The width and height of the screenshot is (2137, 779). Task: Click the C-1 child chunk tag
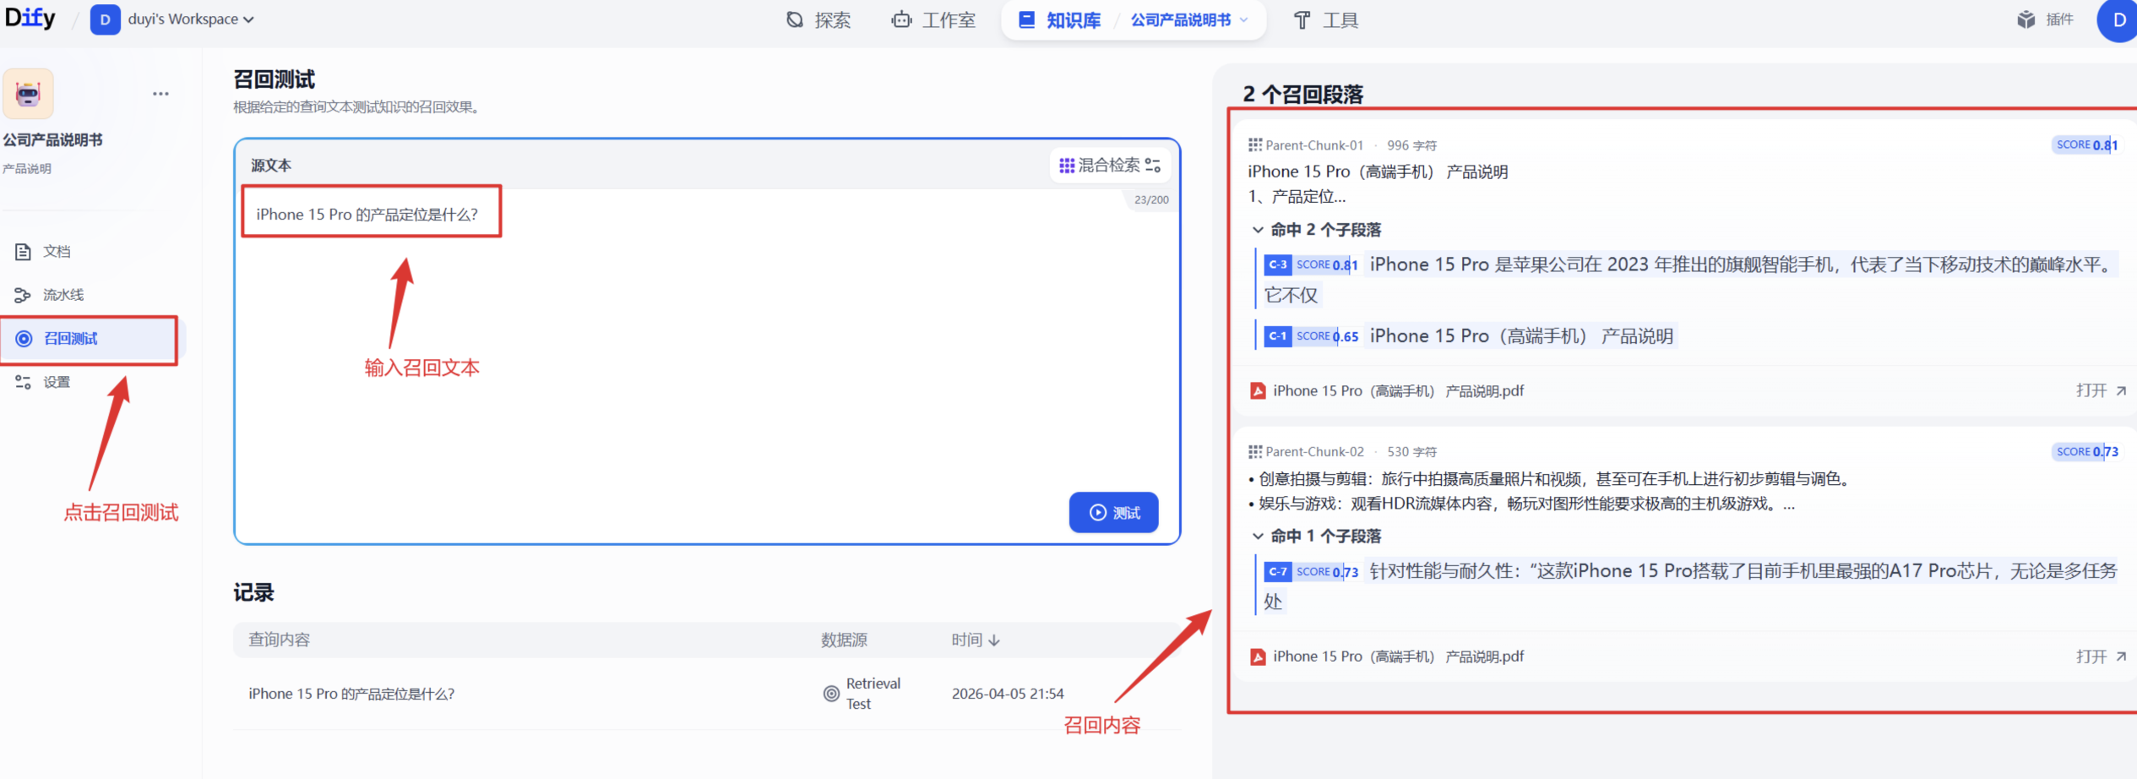pos(1278,336)
